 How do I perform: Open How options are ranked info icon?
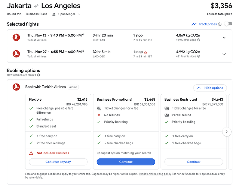pos(39,75)
